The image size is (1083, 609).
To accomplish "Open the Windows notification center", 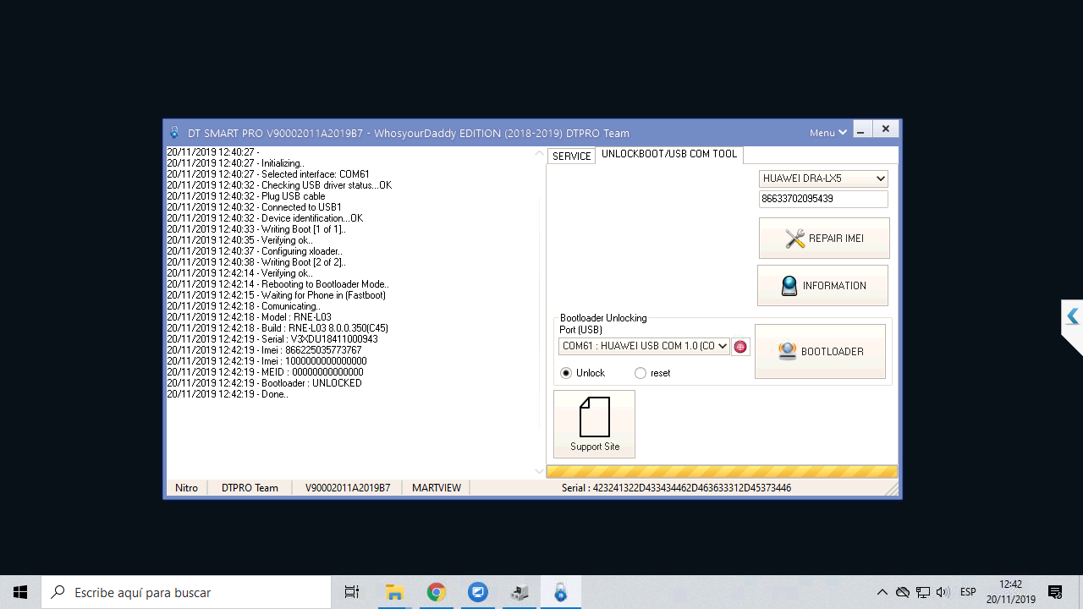I will click(x=1055, y=592).
